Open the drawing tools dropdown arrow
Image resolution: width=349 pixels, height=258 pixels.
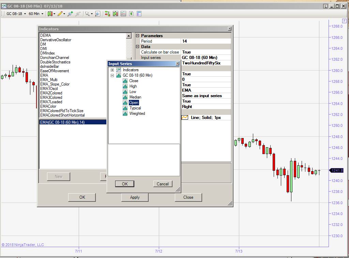tap(64, 14)
